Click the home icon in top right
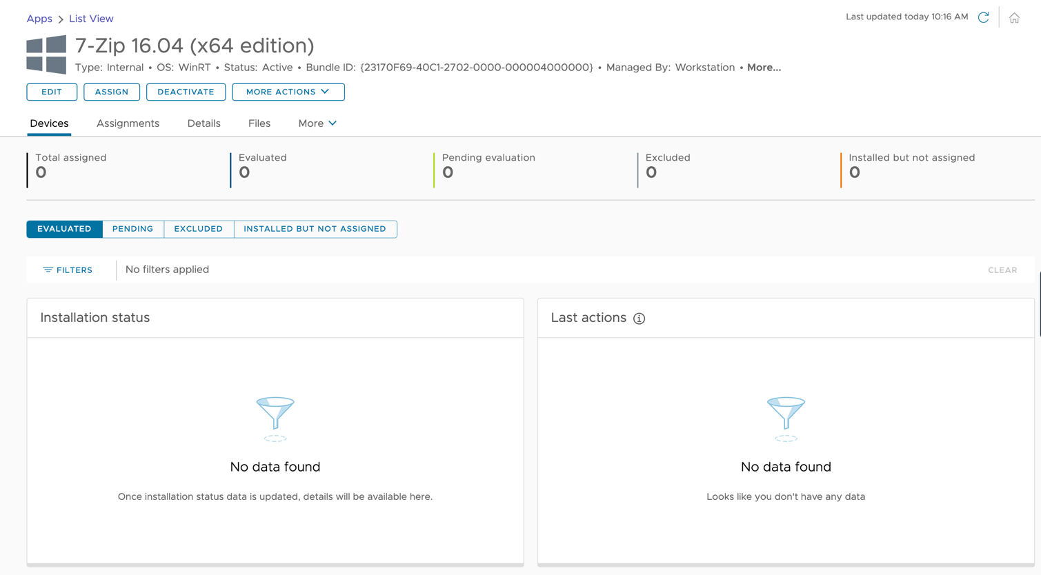 [x=1013, y=18]
